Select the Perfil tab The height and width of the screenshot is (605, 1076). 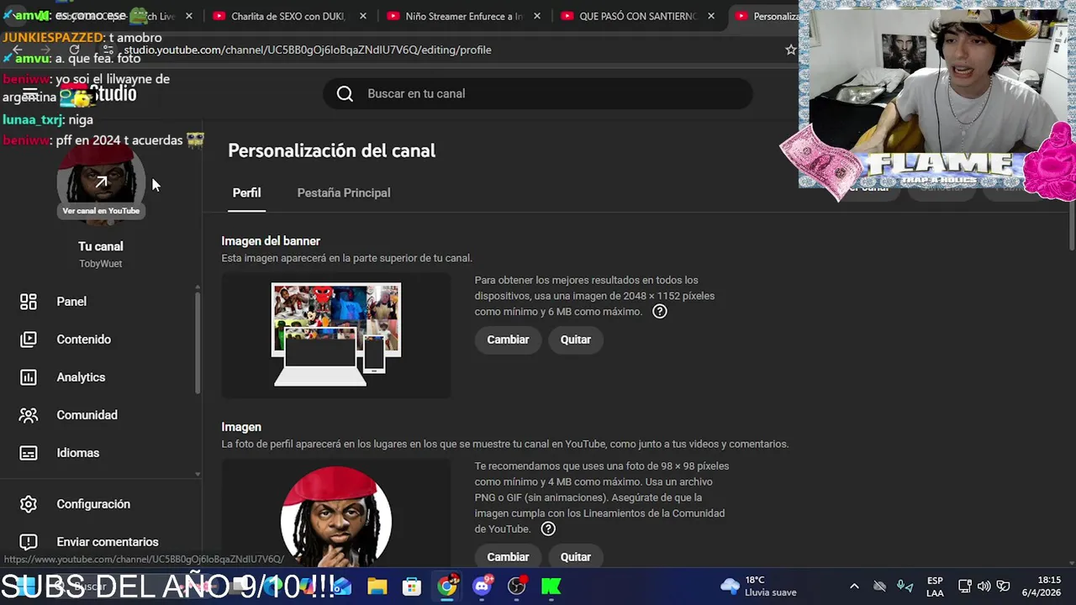(x=246, y=193)
